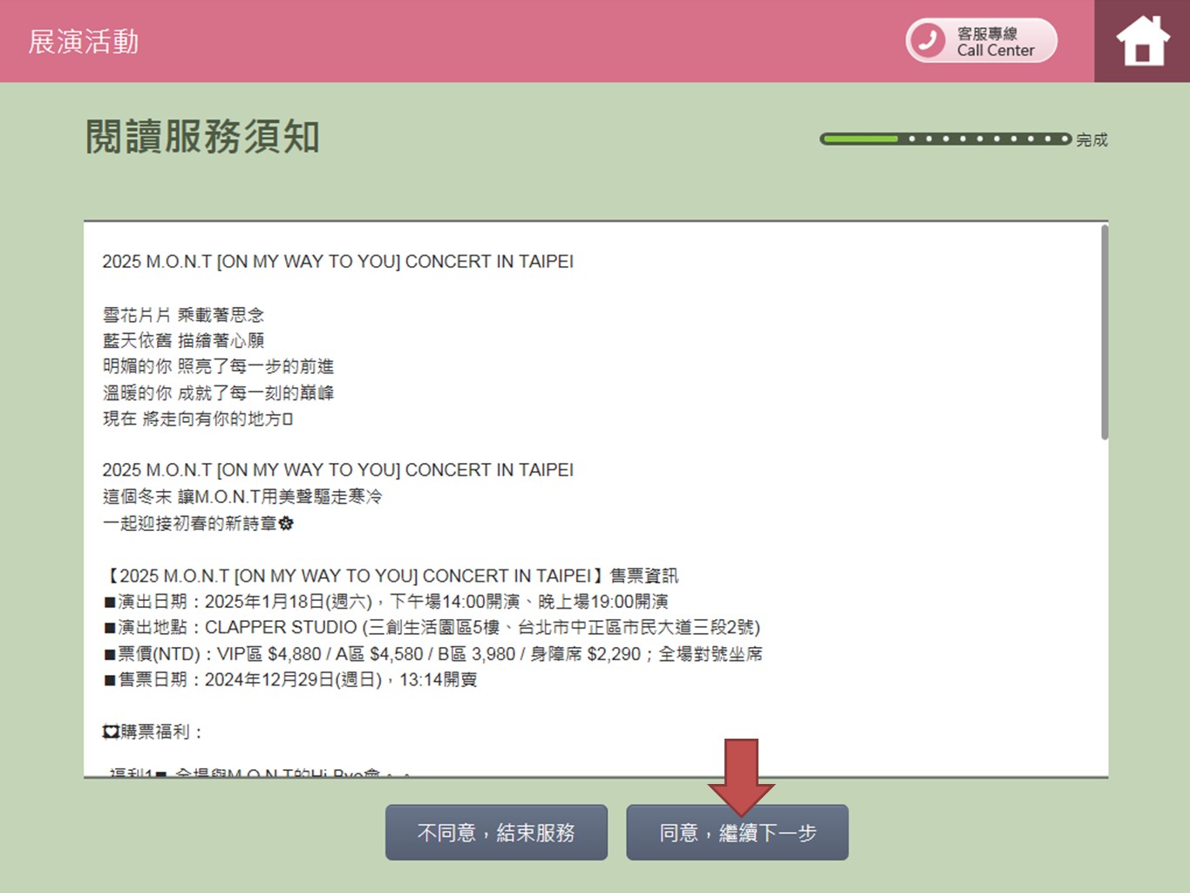Click the 雪花片片 乘載著思念 text line
The width and height of the screenshot is (1190, 893).
click(x=183, y=315)
